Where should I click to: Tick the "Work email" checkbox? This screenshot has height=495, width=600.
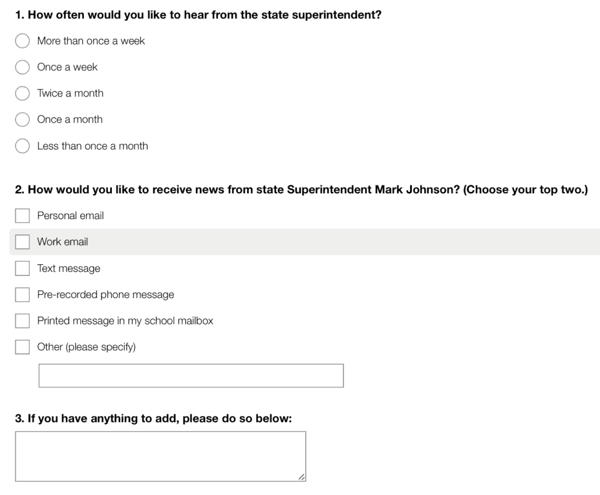pyautogui.click(x=22, y=242)
